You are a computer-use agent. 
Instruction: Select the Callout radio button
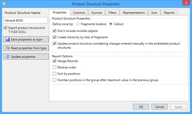111,24
